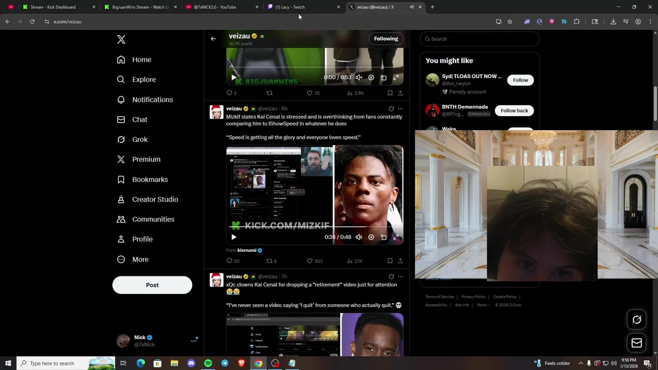658x370 pixels.
Task: Switch to the Lacy - Twitch tab
Action: [303, 7]
